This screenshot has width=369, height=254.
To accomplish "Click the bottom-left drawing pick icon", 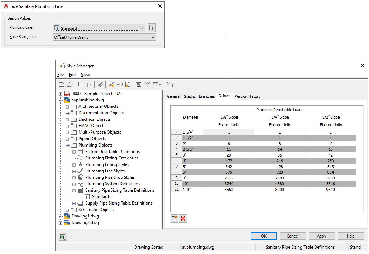I will click(x=63, y=236).
